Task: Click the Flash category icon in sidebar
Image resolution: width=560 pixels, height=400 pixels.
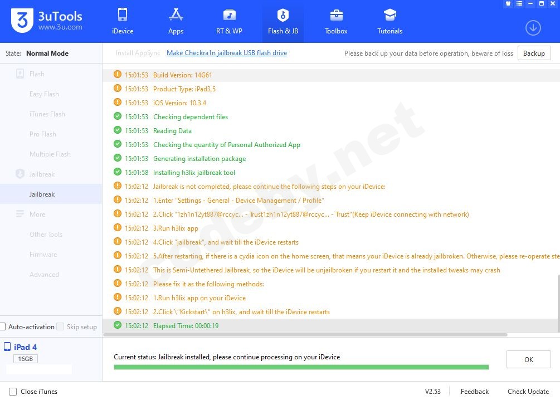Action: (x=20, y=74)
